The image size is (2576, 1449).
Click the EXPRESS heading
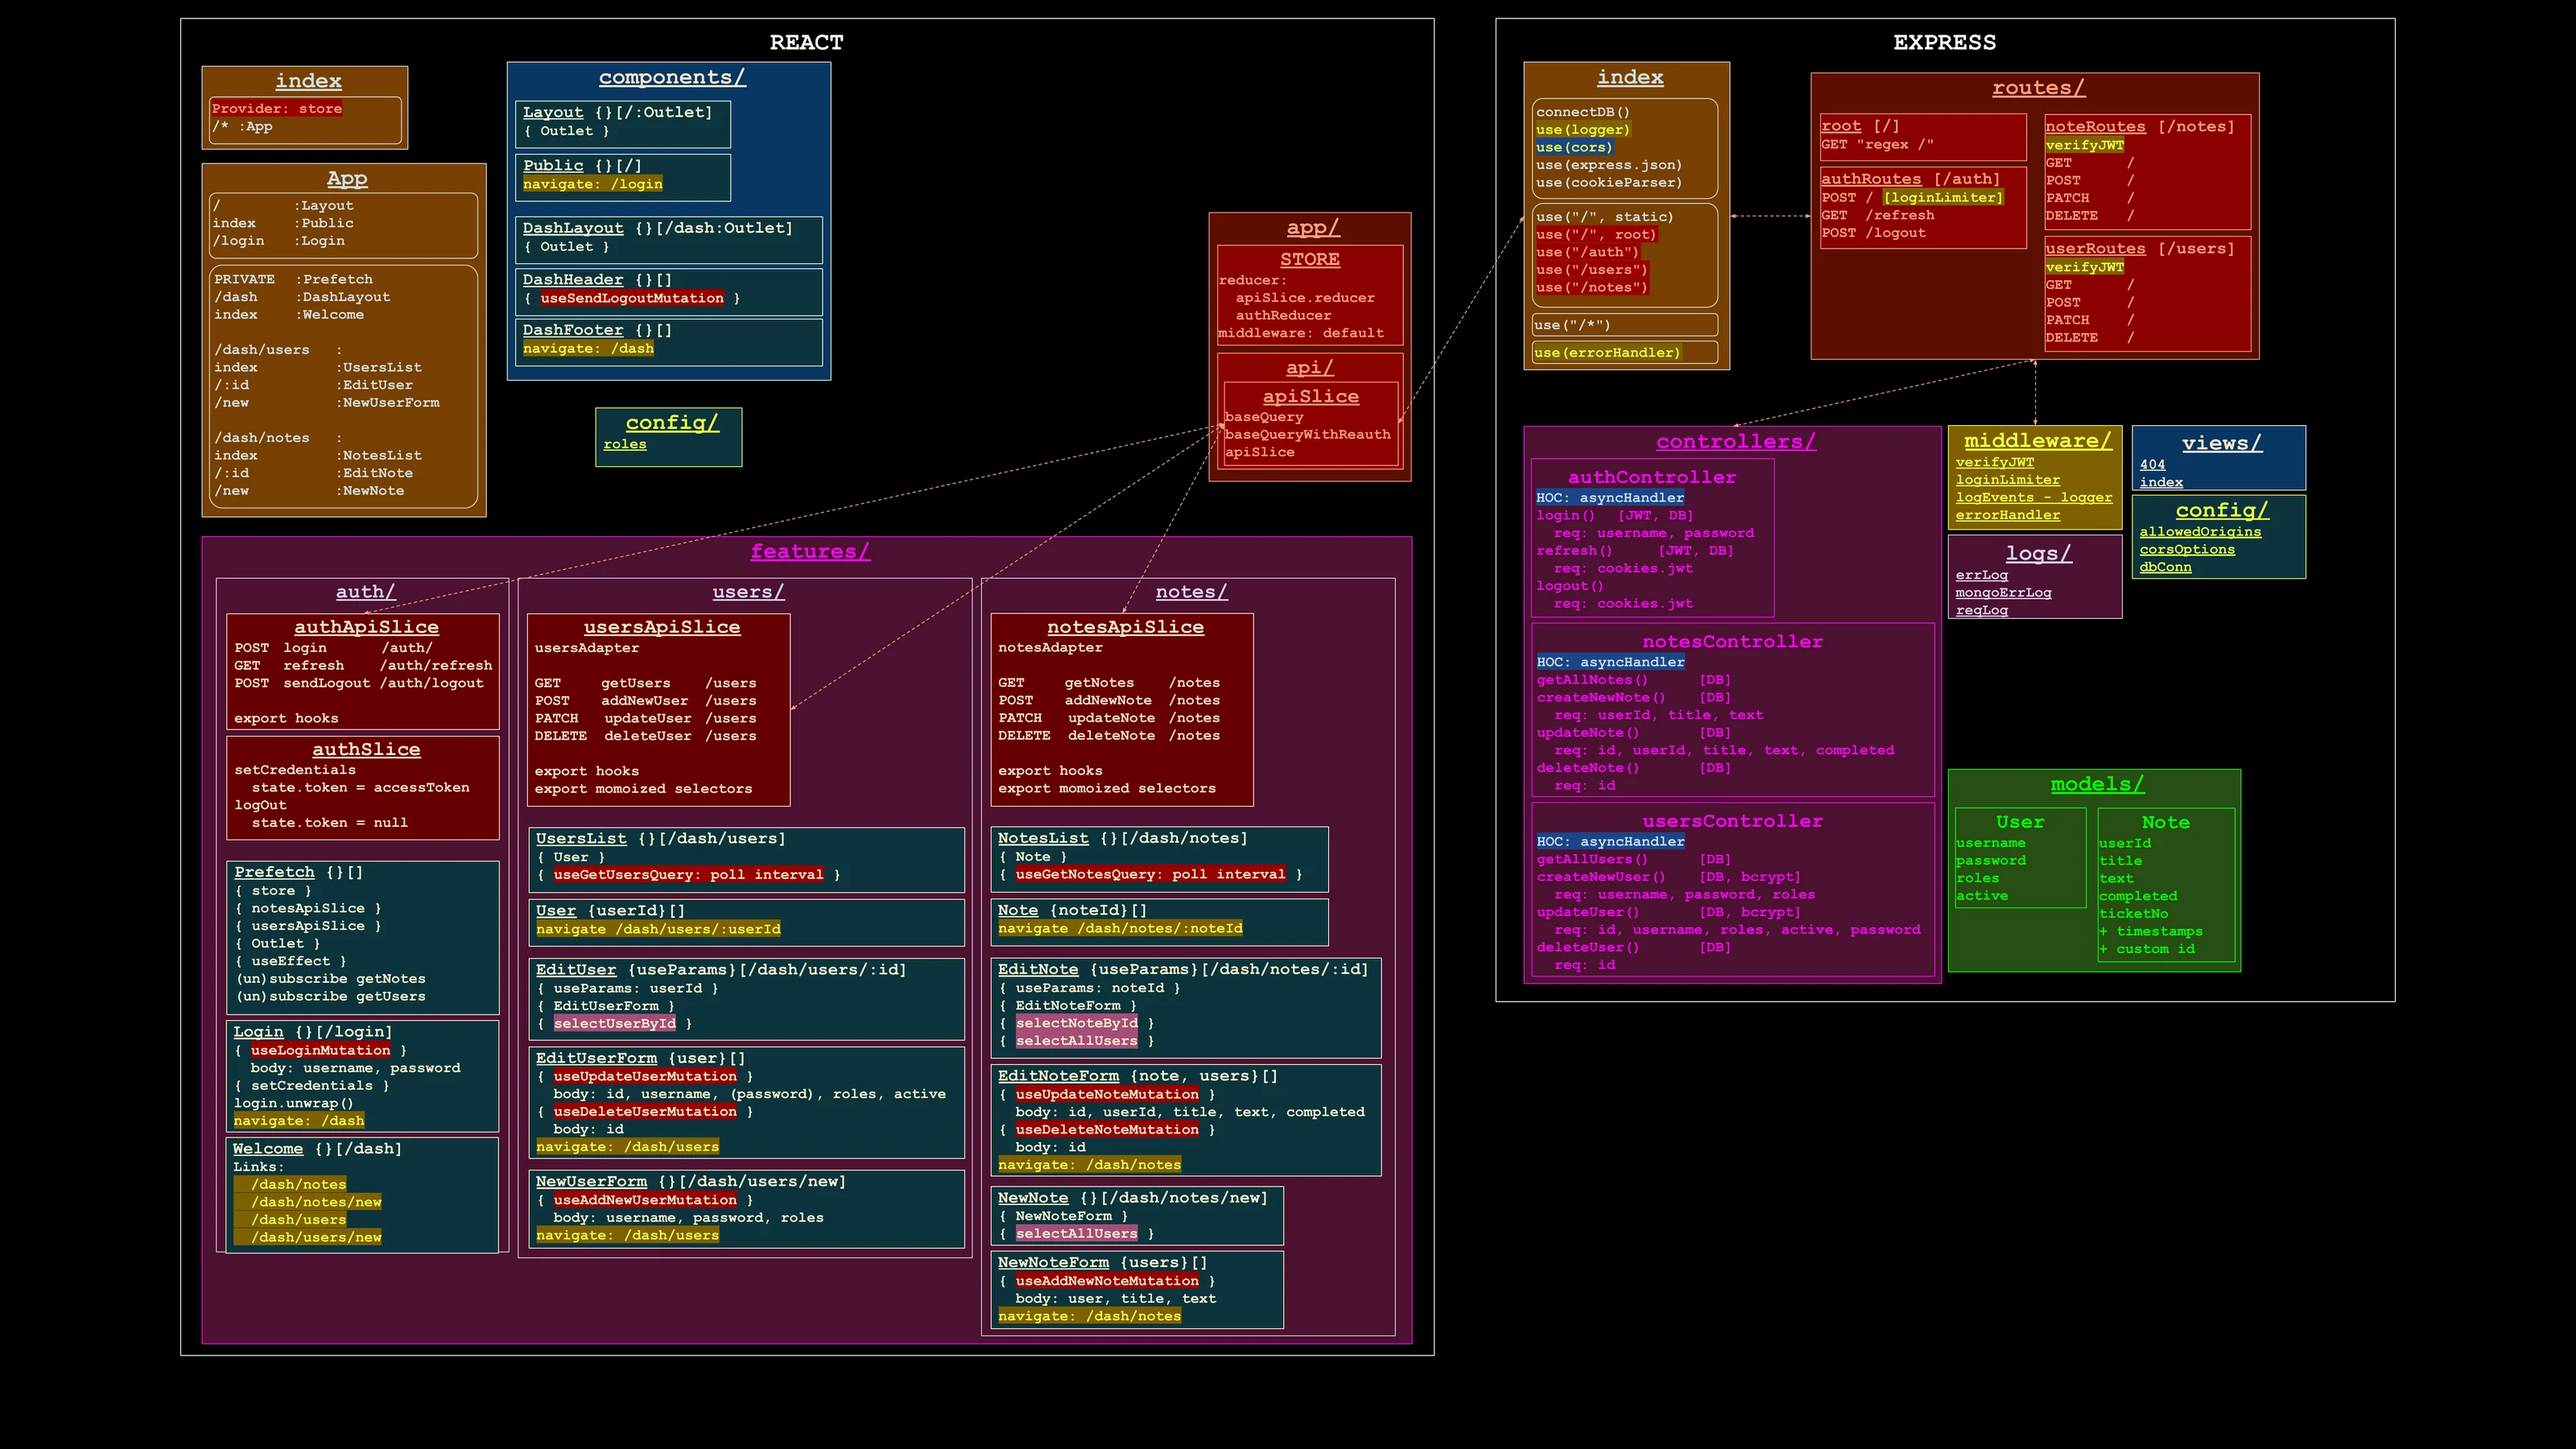pyautogui.click(x=1944, y=42)
